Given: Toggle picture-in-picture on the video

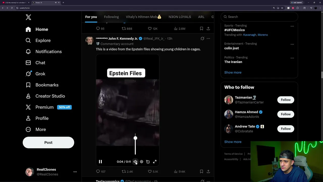Looking at the screenshot, I should click(148, 162).
